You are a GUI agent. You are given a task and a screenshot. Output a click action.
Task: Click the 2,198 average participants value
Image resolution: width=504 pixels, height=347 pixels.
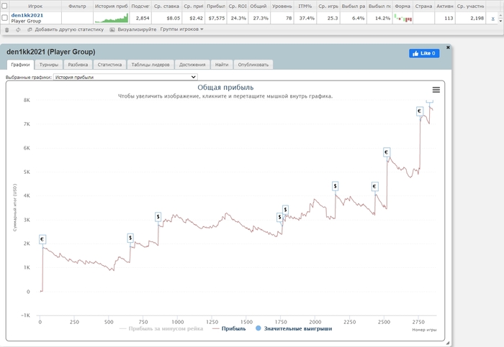pyautogui.click(x=477, y=18)
